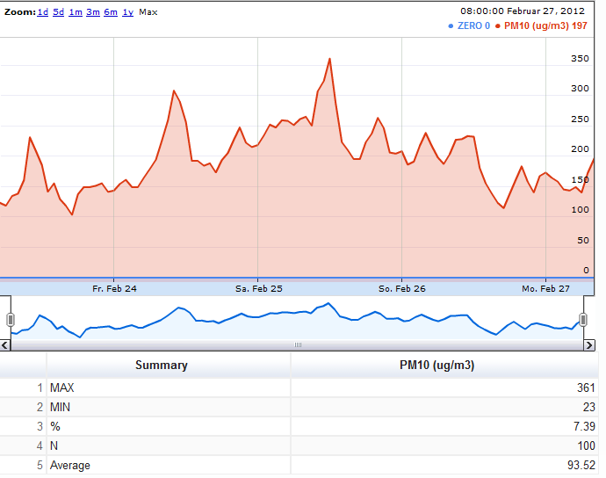Select the MIN row label
Viewport: 606px width, 478px height.
pyautogui.click(x=60, y=407)
